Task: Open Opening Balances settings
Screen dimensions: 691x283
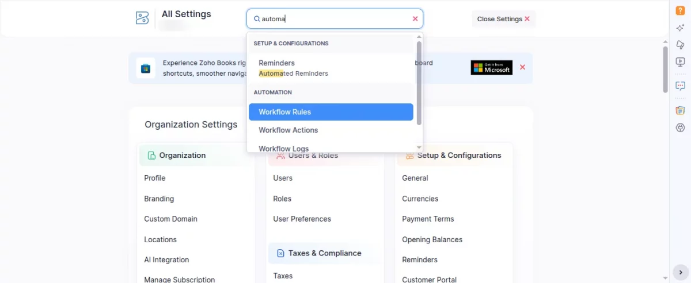Action: pyautogui.click(x=432, y=239)
